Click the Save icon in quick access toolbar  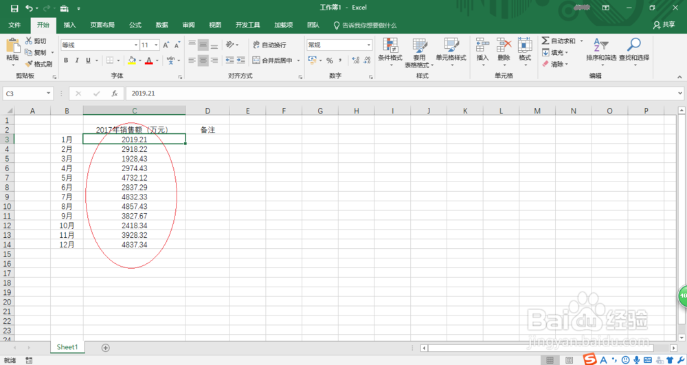(14, 8)
